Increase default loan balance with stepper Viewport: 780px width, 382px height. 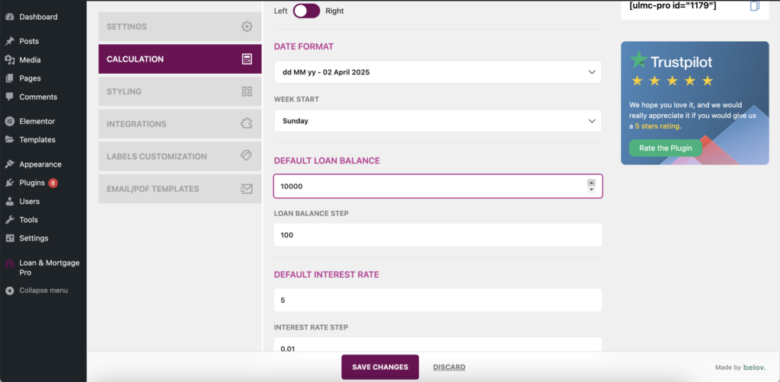[x=591, y=183]
